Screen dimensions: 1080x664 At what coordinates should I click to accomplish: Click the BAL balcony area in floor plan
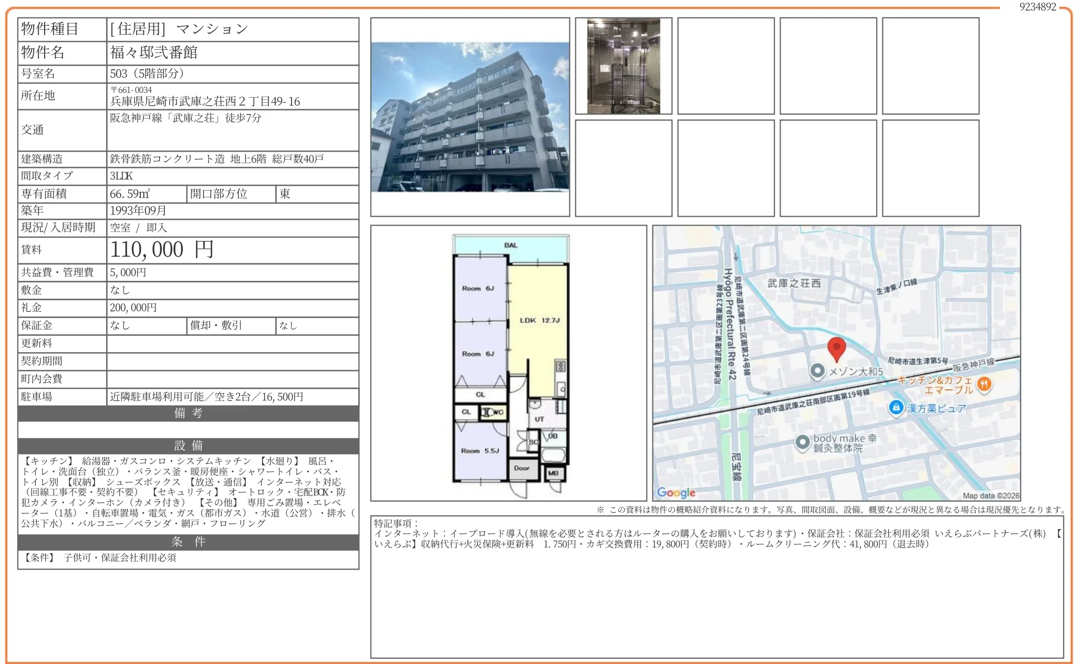pyautogui.click(x=511, y=246)
